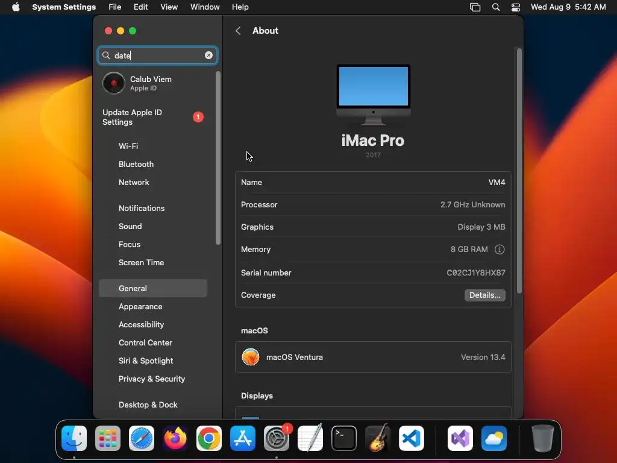Click the Graphics value Display 3 MB

tap(481, 227)
